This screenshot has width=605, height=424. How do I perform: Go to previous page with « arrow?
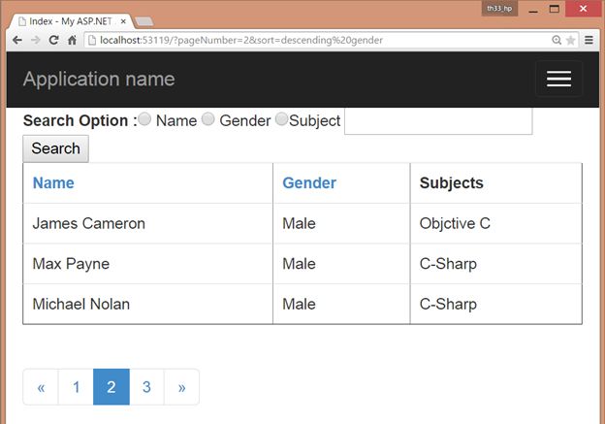click(41, 387)
